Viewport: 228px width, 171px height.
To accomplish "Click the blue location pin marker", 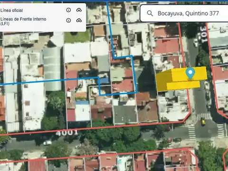I will point(190,73).
